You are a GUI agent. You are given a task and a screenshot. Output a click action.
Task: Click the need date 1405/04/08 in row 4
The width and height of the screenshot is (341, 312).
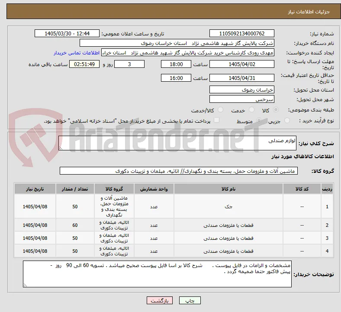[35, 251]
